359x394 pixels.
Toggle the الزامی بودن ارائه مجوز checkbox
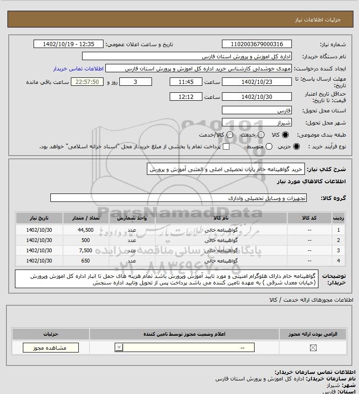(x=313, y=348)
